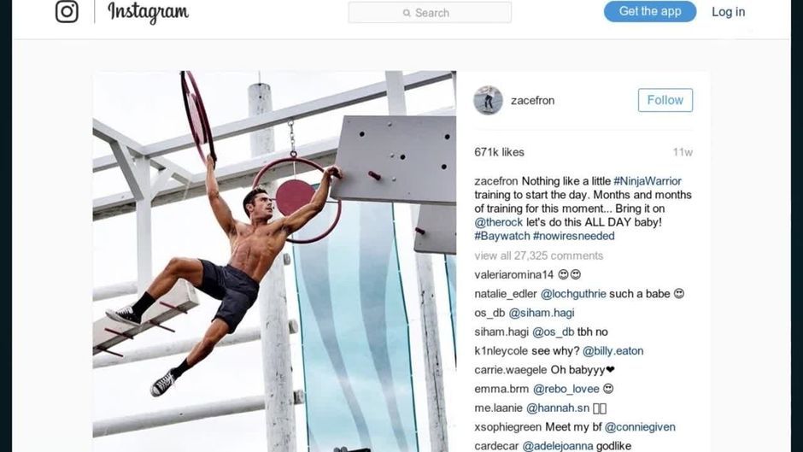Open the Instagram wordmark home link
The width and height of the screenshot is (803, 452).
[148, 12]
